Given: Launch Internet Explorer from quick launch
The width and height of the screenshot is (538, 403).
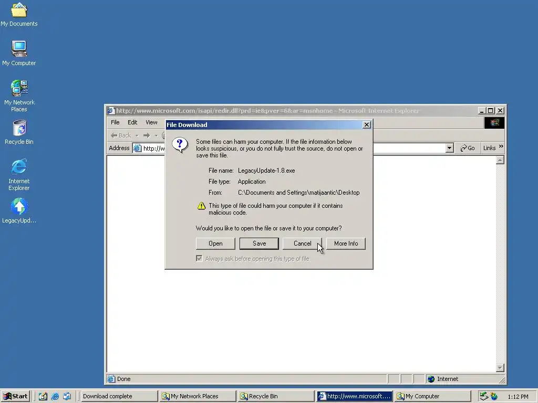Looking at the screenshot, I should [x=55, y=396].
